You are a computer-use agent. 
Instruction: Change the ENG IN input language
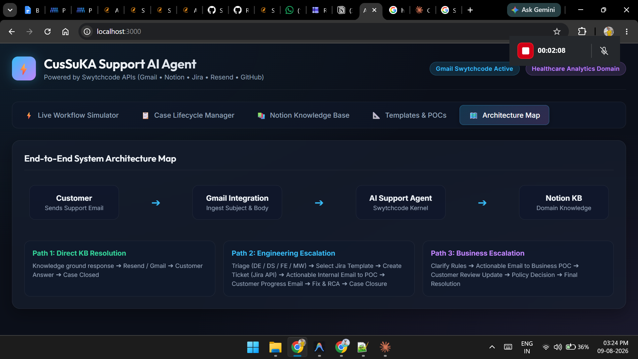(x=527, y=347)
